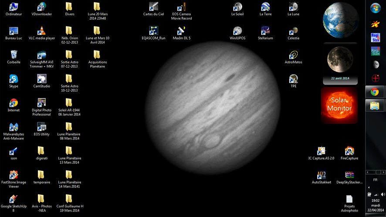Launch Stellarium planetarium
The image size is (386, 217).
point(265,33)
